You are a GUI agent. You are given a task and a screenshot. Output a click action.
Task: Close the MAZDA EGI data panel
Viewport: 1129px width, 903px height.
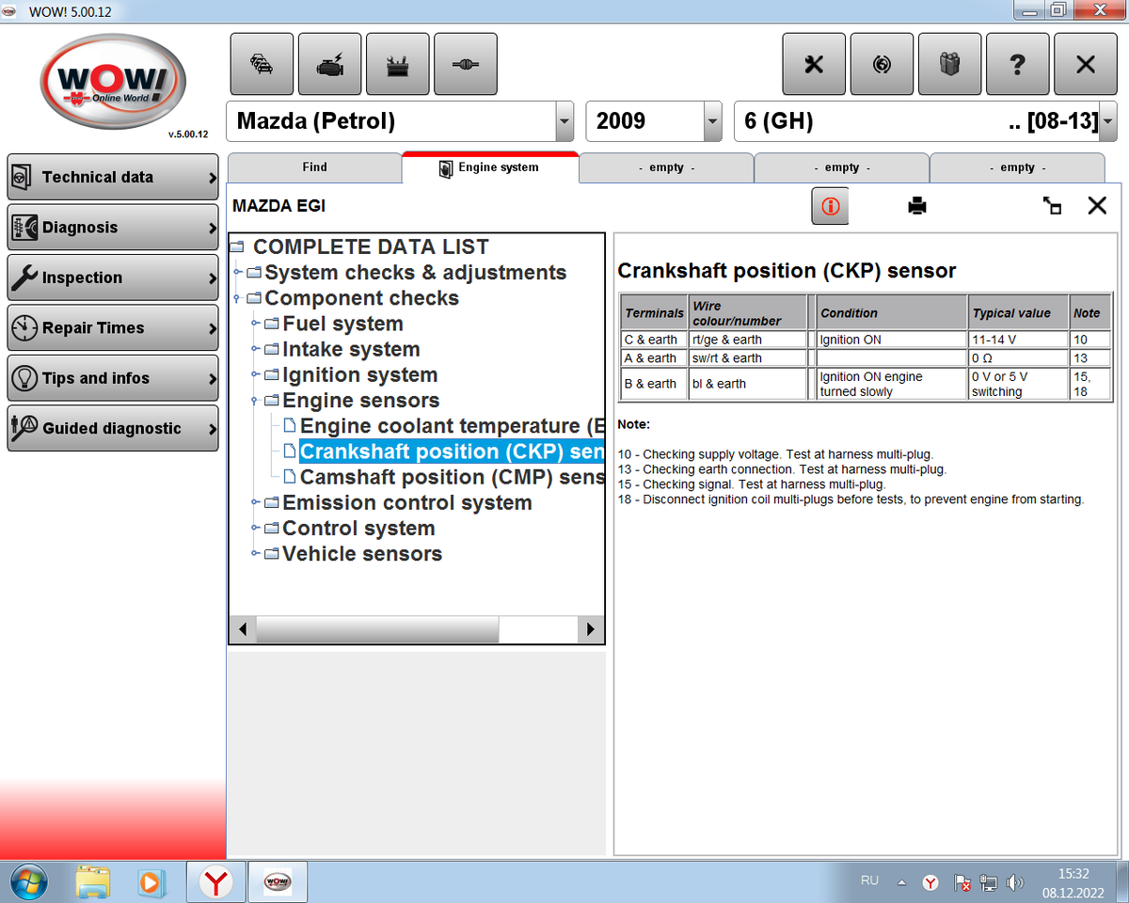point(1097,206)
